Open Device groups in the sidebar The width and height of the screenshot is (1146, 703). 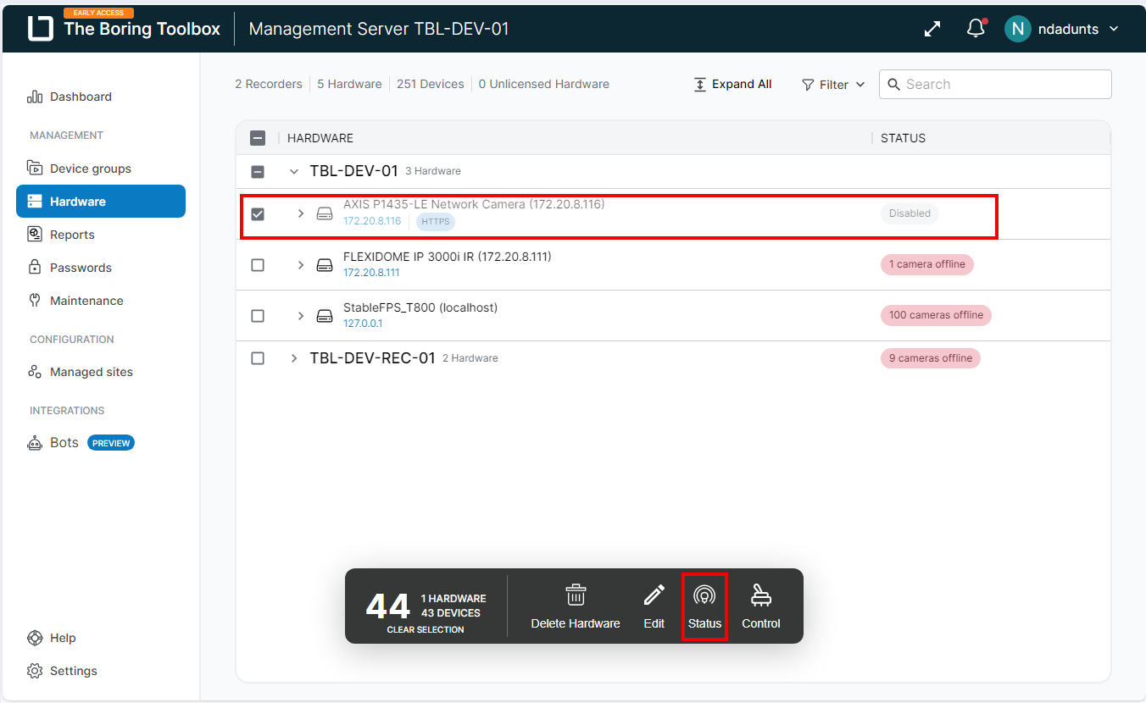[91, 169]
